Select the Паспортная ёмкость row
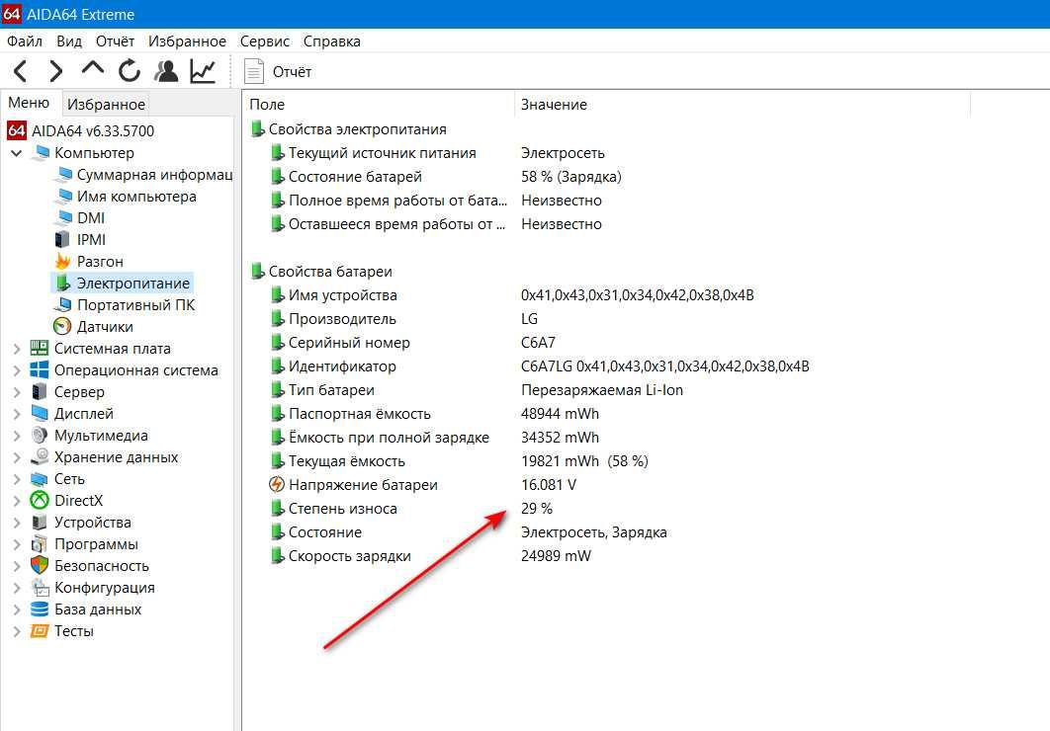Viewport: 1050px width, 731px height. click(x=435, y=414)
